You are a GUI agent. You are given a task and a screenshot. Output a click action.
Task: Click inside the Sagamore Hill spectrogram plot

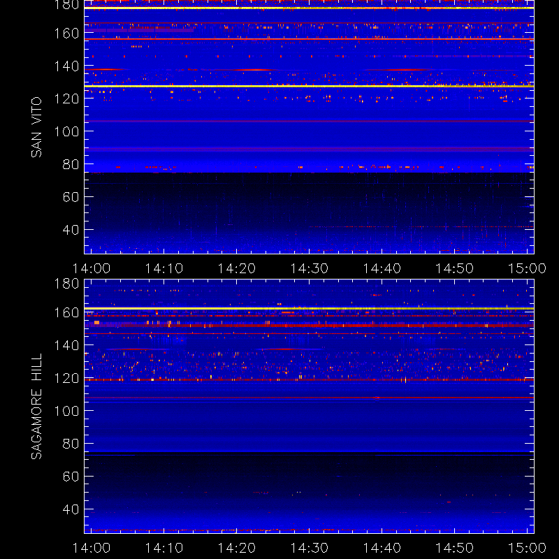[x=309, y=407]
